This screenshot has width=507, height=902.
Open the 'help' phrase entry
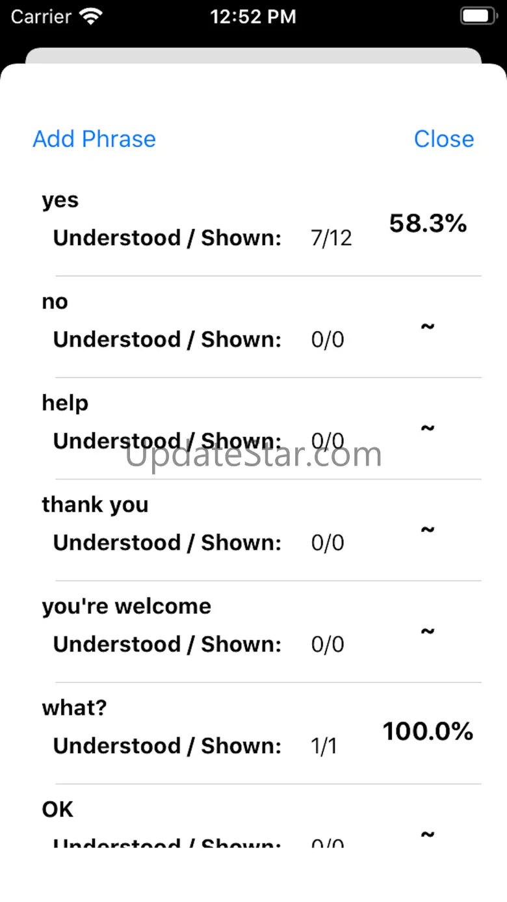253,428
